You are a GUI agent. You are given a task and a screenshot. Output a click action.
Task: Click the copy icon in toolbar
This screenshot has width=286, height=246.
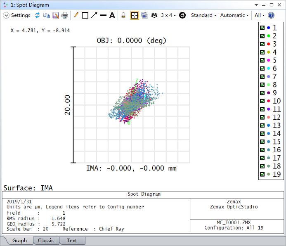47,15
